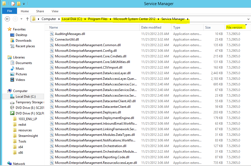This screenshot has height=166, width=251.
Task: Open the File menu
Action: [x=10, y=11]
